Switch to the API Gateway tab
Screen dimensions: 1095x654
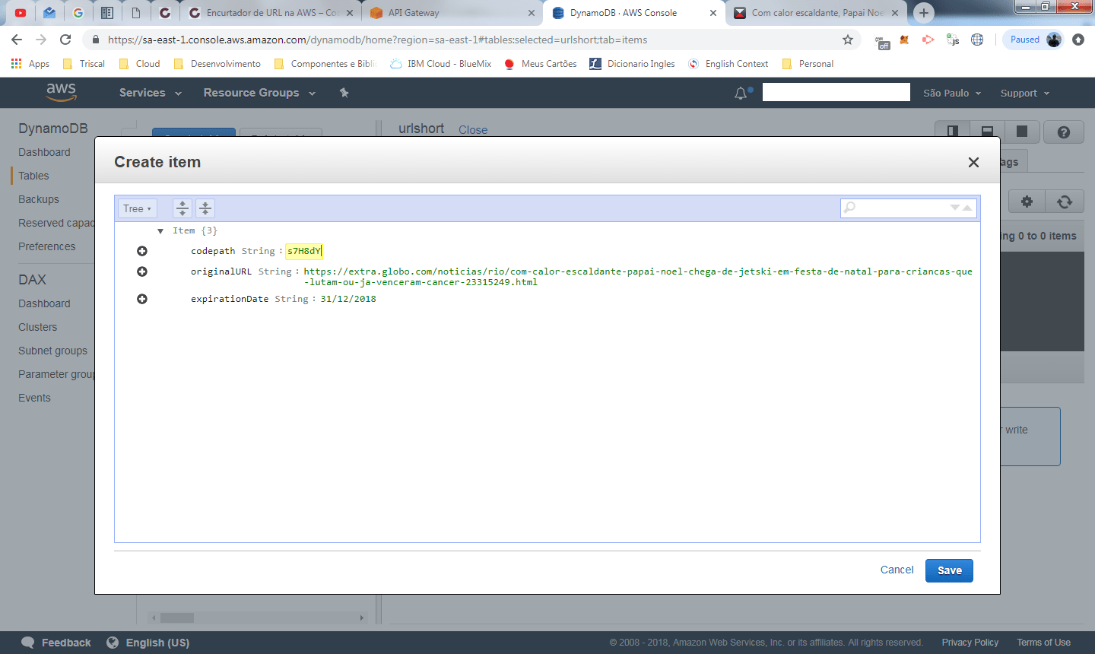(452, 13)
